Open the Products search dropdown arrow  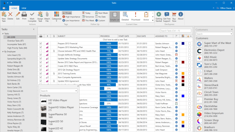tap(76, 91)
